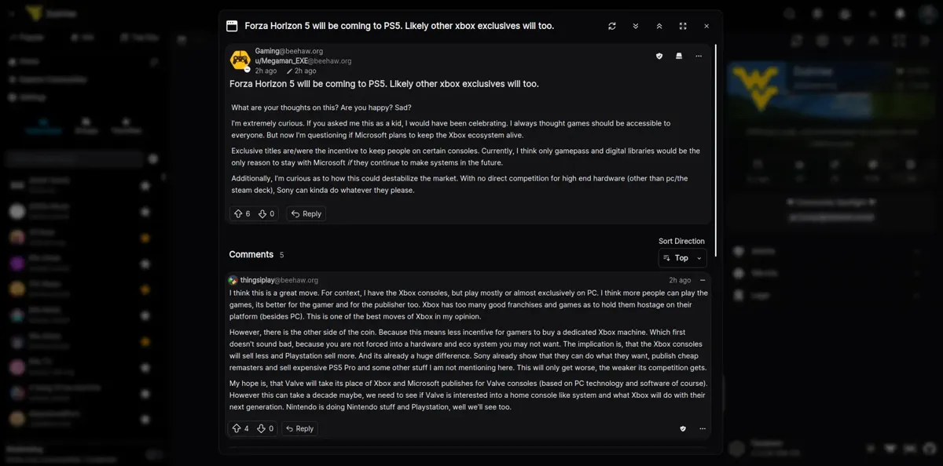Downvote the Forza Horizon 5 post

pyautogui.click(x=262, y=213)
